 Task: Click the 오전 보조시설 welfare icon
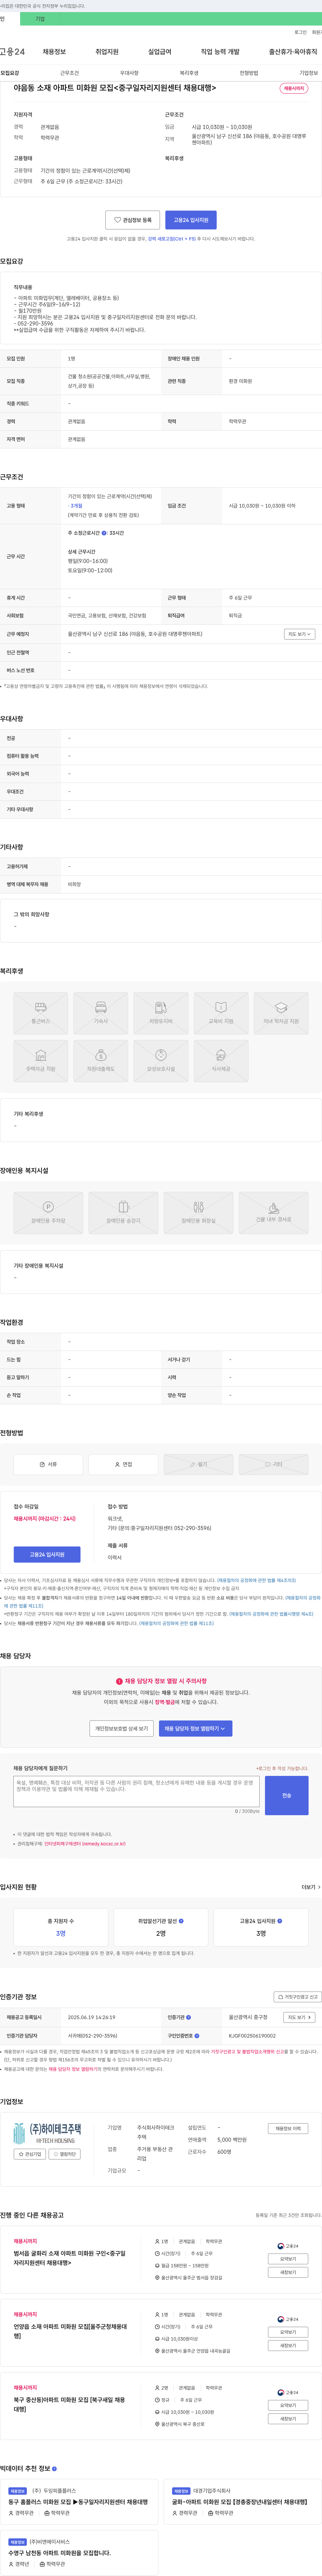[161, 1061]
